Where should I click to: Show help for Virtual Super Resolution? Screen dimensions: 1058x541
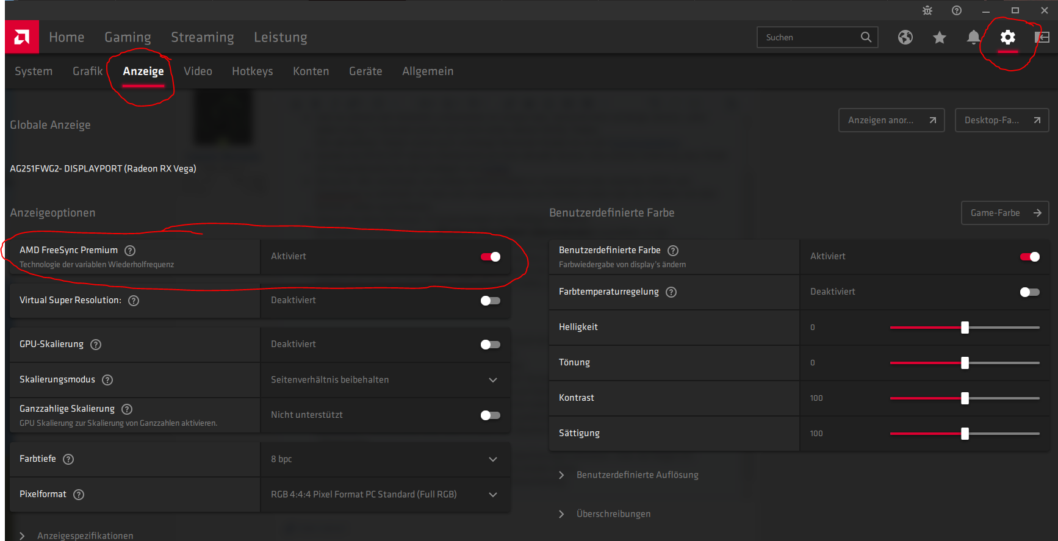click(134, 301)
